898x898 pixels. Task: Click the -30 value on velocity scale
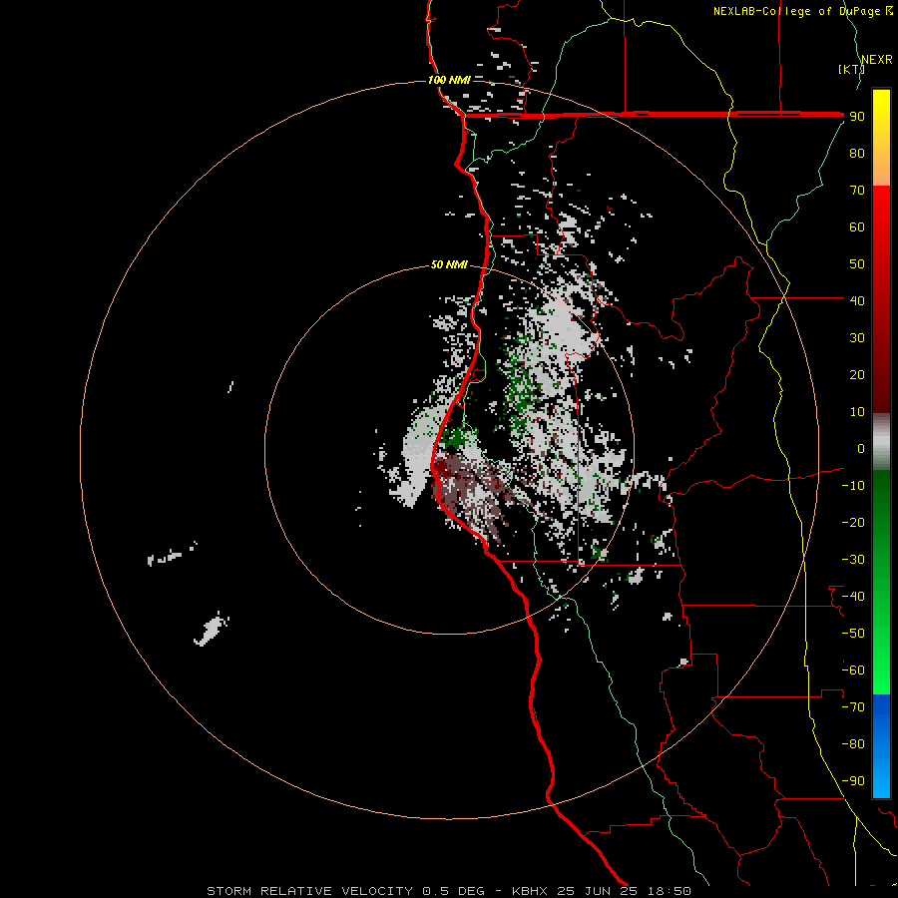[x=853, y=560]
